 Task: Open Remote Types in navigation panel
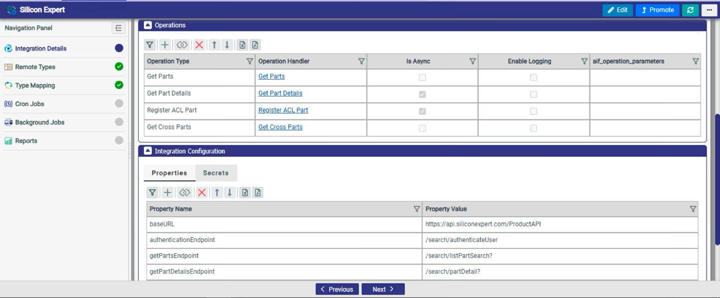point(64,67)
